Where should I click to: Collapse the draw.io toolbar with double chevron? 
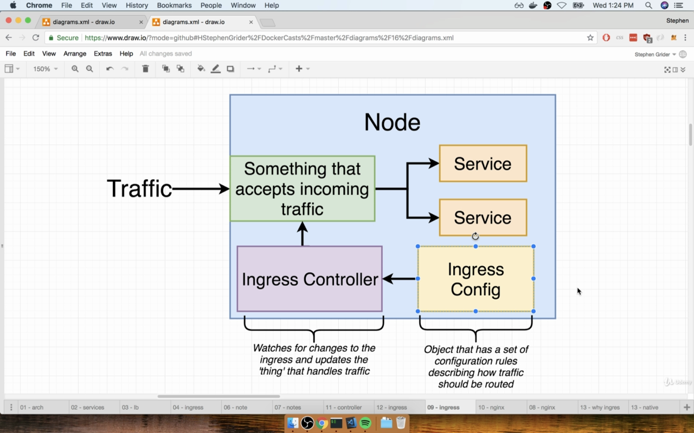[x=683, y=69]
